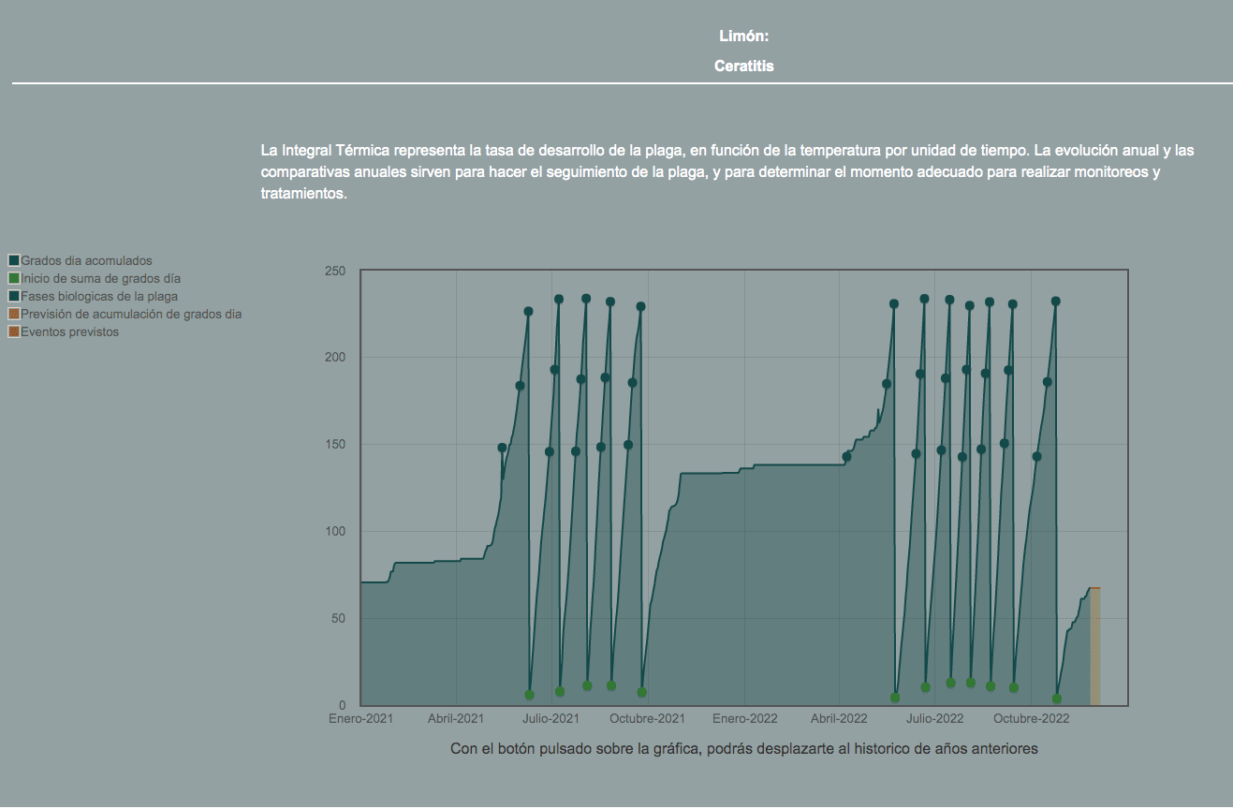
Task: Click the final peak marker after Octubre-2022
Action: [1056, 302]
